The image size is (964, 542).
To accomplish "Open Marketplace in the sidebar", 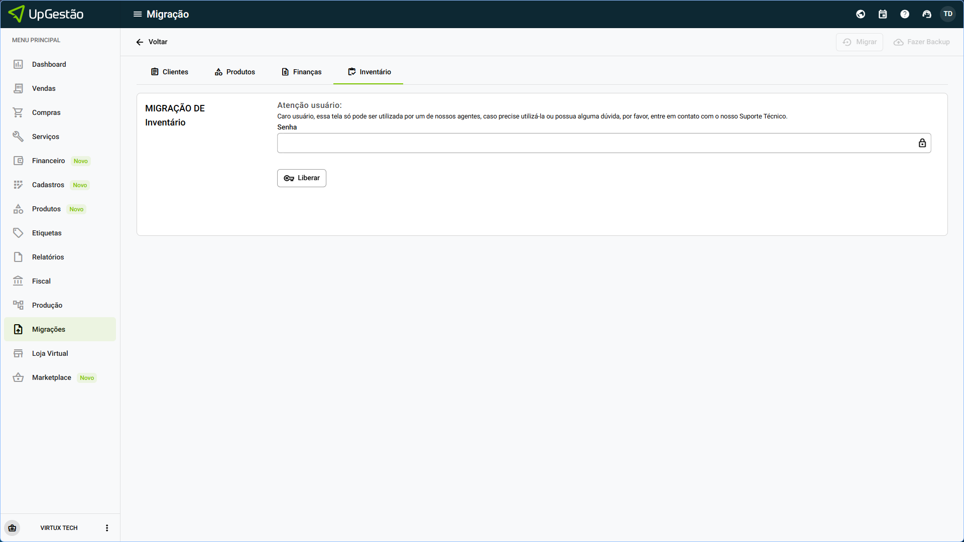I will (x=51, y=377).
